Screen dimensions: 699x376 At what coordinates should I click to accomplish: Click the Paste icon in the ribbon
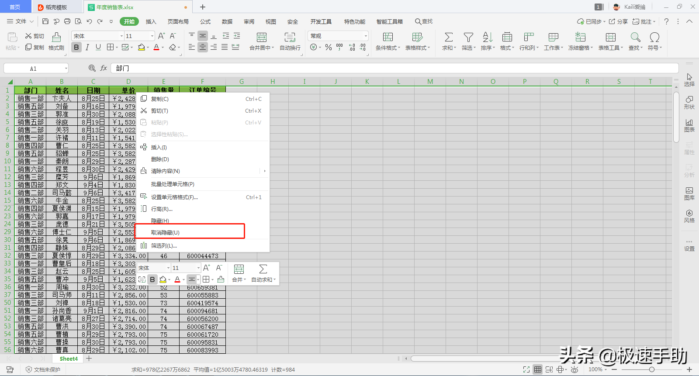[x=12, y=38]
